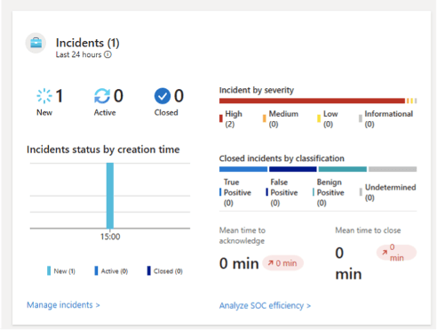Click the Incident by severity heading
This screenshot has width=437, height=331.
tap(257, 90)
